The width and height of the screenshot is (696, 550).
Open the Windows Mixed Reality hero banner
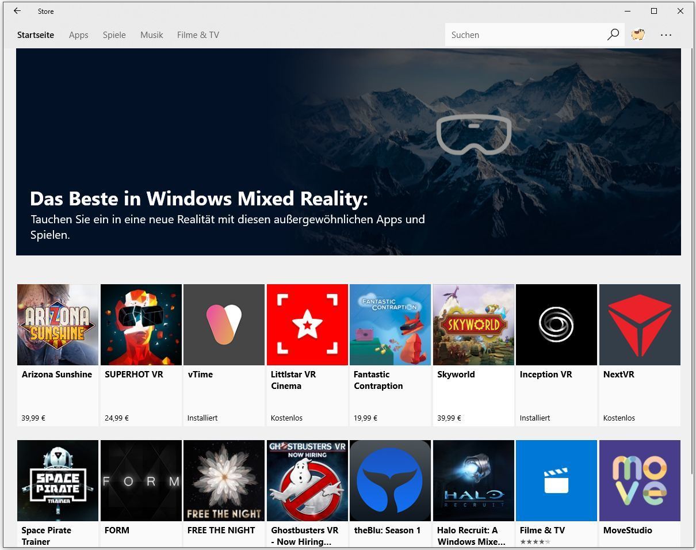tap(348, 152)
